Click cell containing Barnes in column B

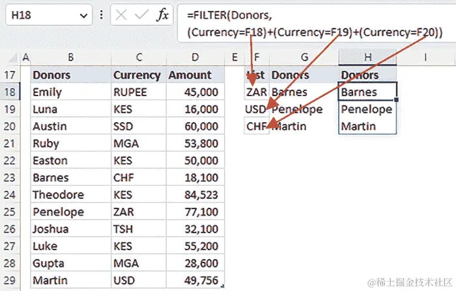pyautogui.click(x=70, y=178)
